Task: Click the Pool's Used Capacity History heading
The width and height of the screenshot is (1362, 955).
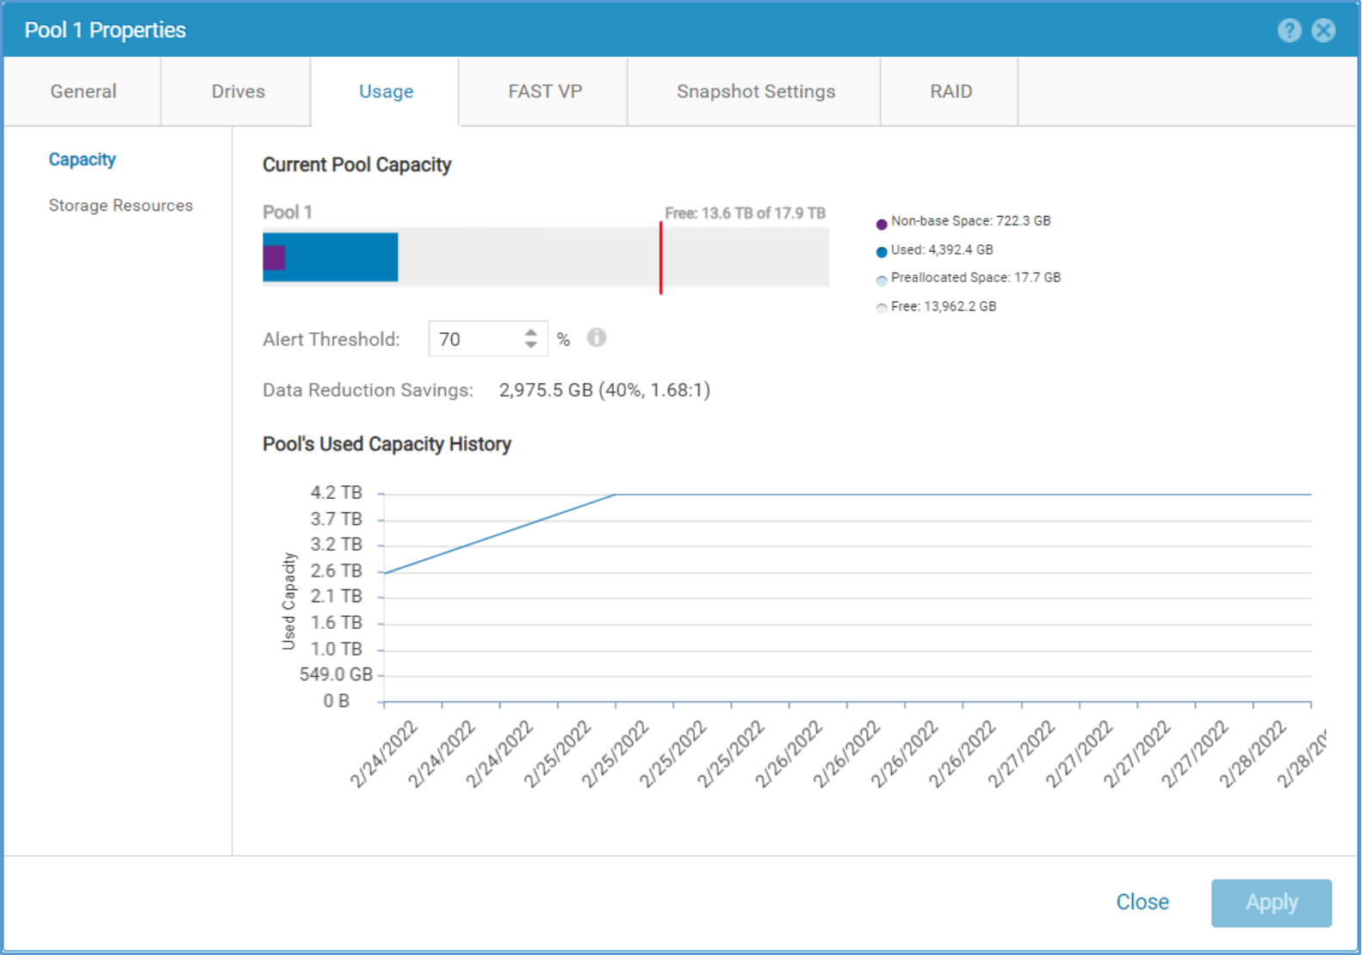Action: [387, 444]
